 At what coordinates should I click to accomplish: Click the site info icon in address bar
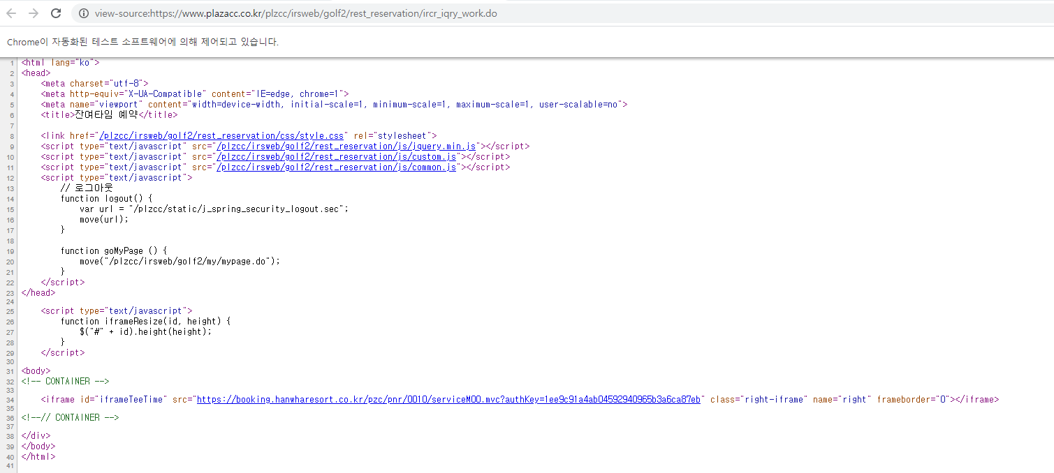[84, 13]
